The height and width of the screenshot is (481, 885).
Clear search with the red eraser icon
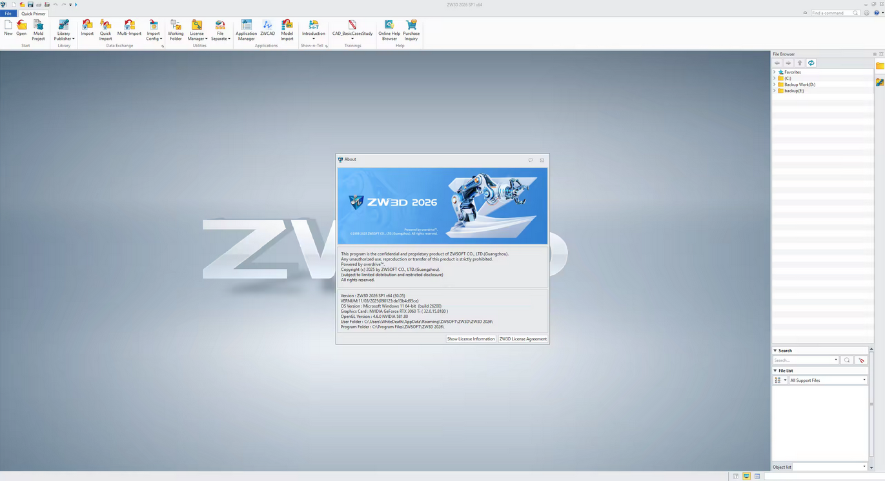point(861,360)
